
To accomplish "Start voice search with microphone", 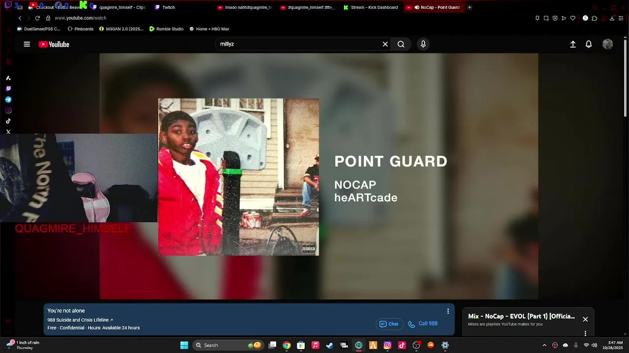I will point(423,44).
